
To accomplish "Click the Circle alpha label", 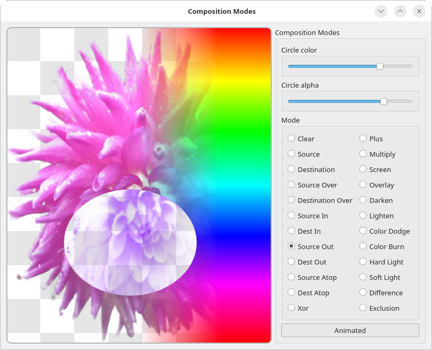I will (300, 85).
